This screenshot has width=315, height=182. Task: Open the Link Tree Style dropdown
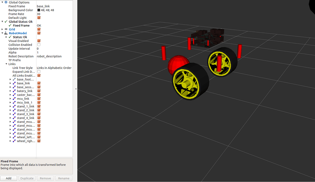[x=54, y=68]
